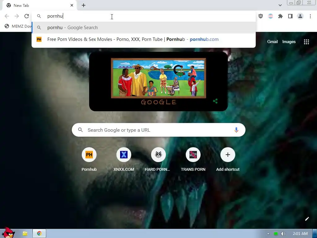Screen dimensions: 317x238
Task: Select the New Tab browser tab
Action: pyautogui.click(x=39, y=6)
